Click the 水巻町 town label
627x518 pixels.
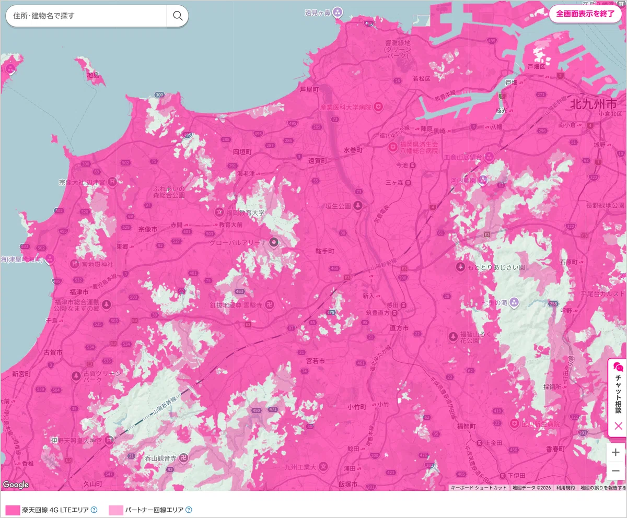[353, 149]
